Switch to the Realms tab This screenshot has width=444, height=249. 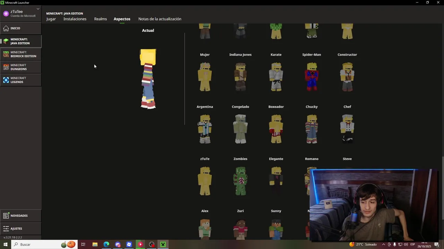click(101, 19)
